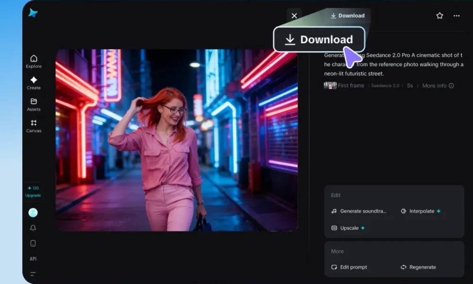
Task: Click the First frame thumbnail
Action: (330, 85)
